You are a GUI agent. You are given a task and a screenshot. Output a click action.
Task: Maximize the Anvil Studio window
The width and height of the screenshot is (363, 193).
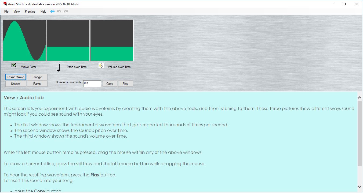[344, 4]
